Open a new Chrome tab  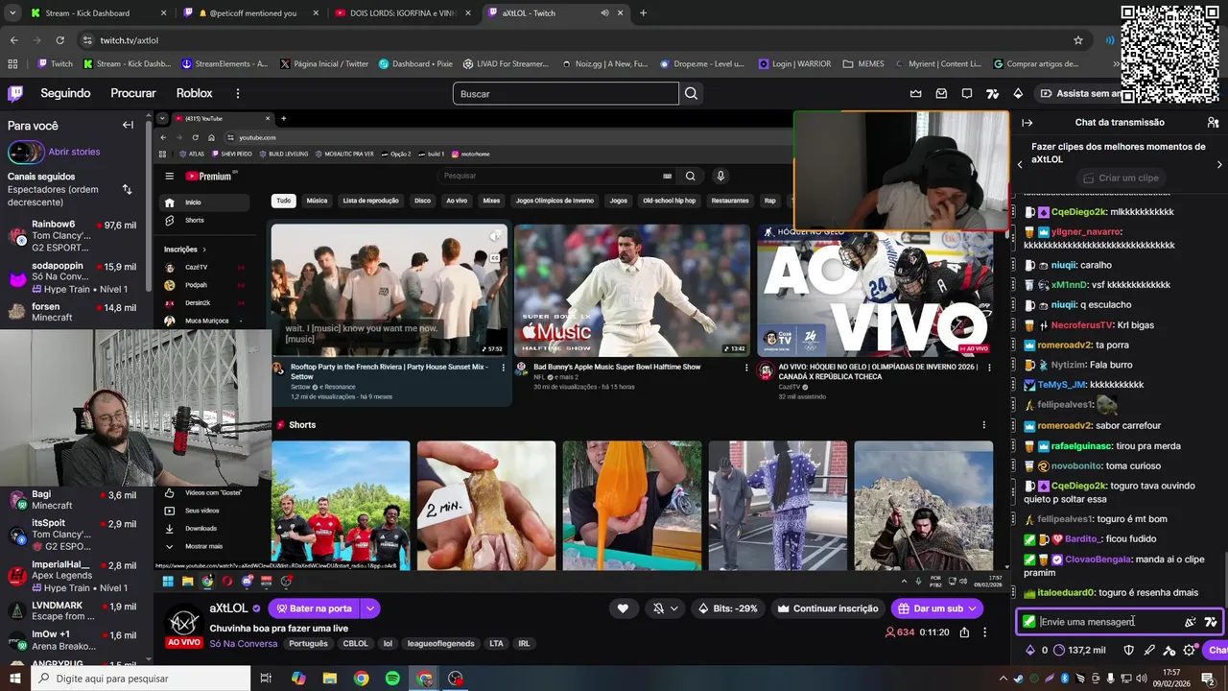643,13
